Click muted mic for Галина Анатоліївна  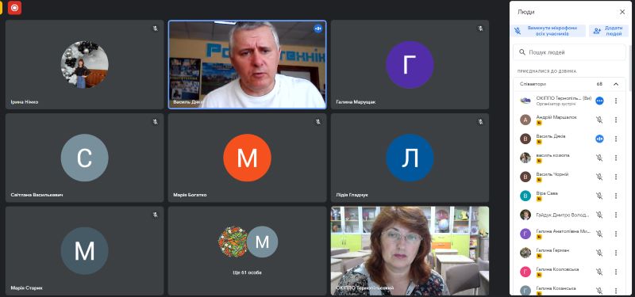point(599,234)
